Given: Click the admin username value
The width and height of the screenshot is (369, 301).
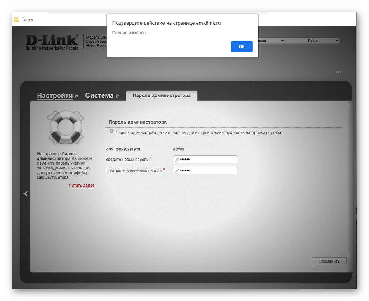Looking at the screenshot, I should coord(179,149).
